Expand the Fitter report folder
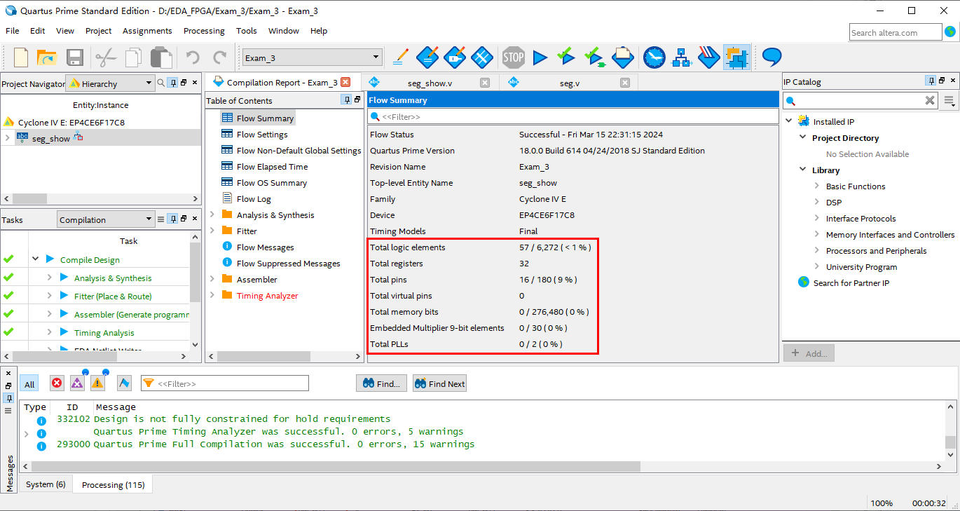This screenshot has height=511, width=960. tap(212, 231)
